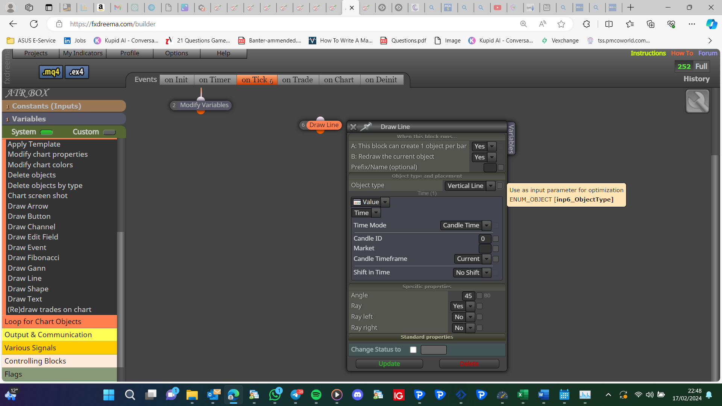This screenshot has width=722, height=406.
Task: Open Discord from the taskbar
Action: 358,395
